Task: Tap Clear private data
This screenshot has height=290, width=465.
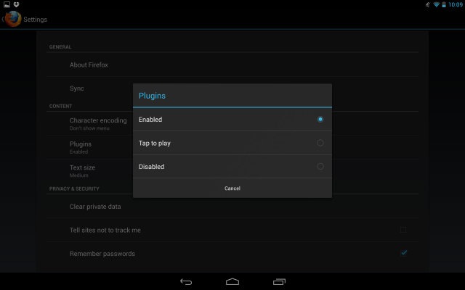Action: coord(95,207)
